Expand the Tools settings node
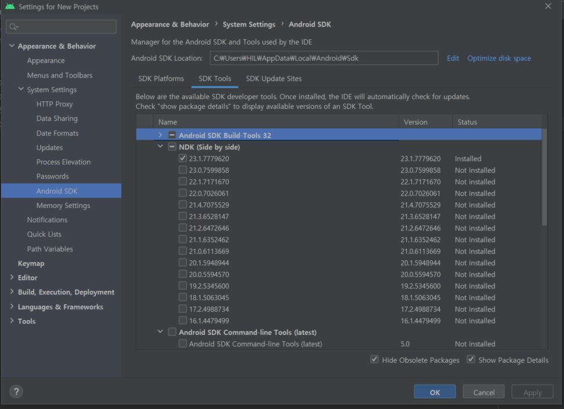This screenshot has height=409, width=564. tap(12, 321)
